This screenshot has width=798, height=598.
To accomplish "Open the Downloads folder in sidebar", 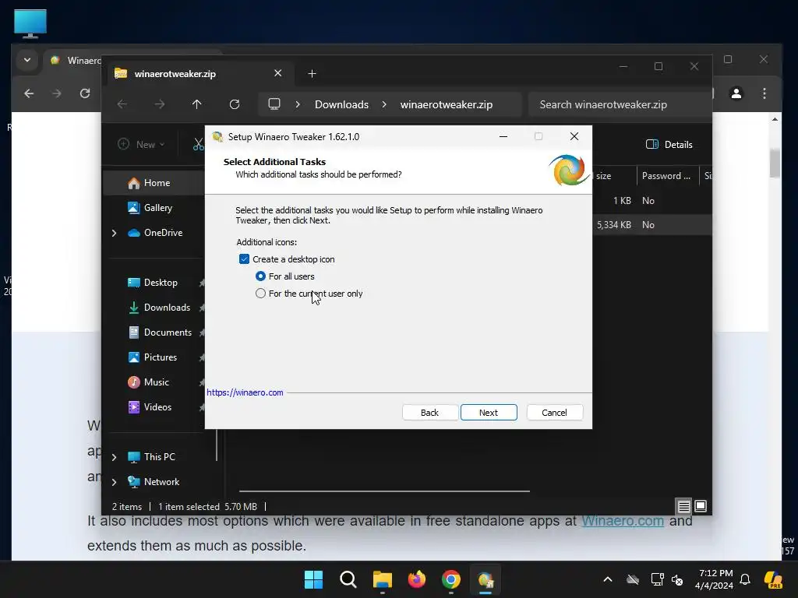I will (x=167, y=307).
